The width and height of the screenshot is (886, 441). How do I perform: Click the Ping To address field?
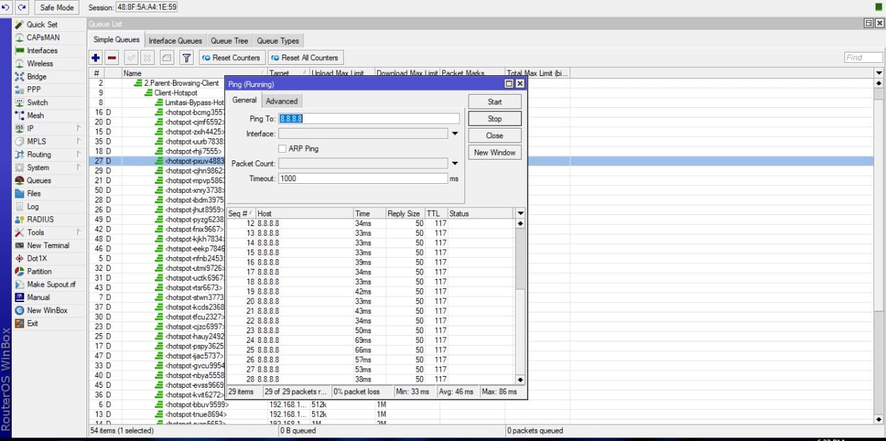pyautogui.click(x=369, y=119)
